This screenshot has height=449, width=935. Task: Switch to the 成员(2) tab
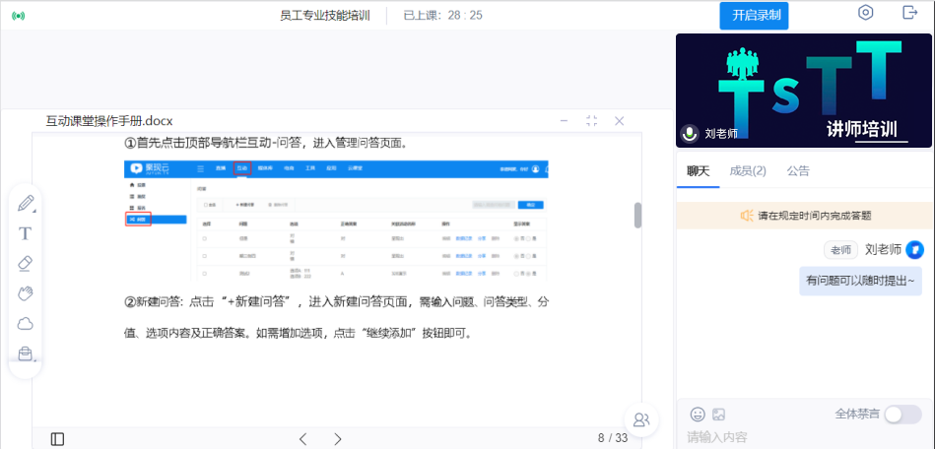click(748, 170)
